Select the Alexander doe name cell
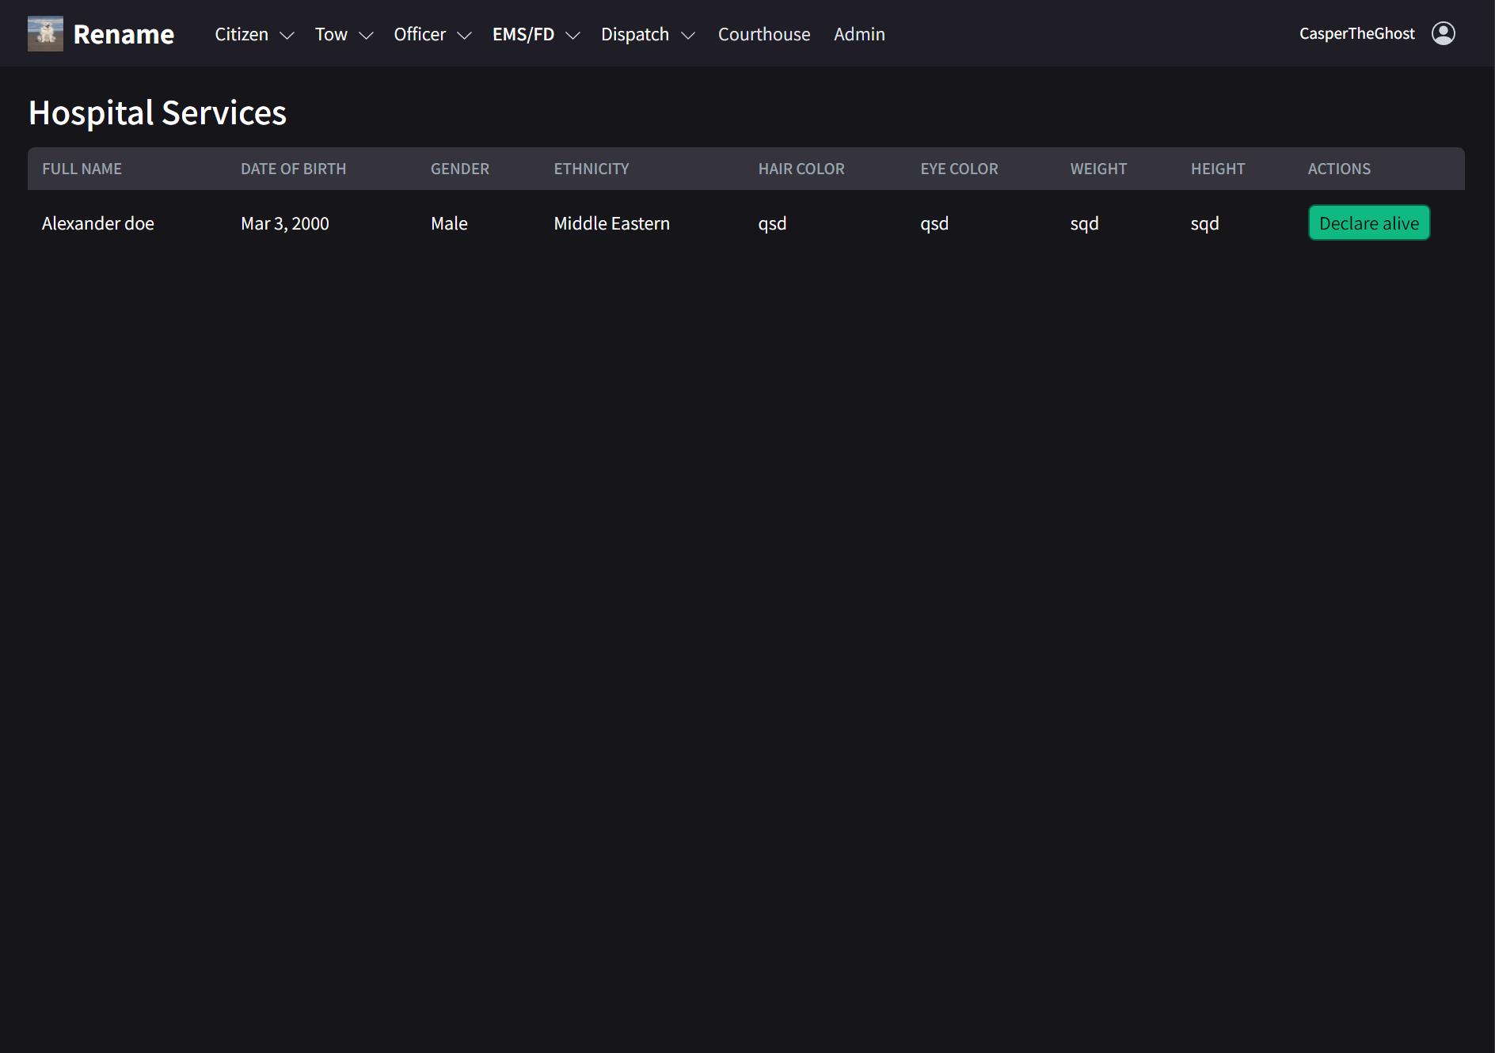 point(97,224)
